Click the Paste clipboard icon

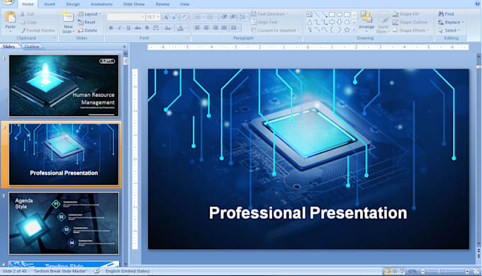click(11, 18)
